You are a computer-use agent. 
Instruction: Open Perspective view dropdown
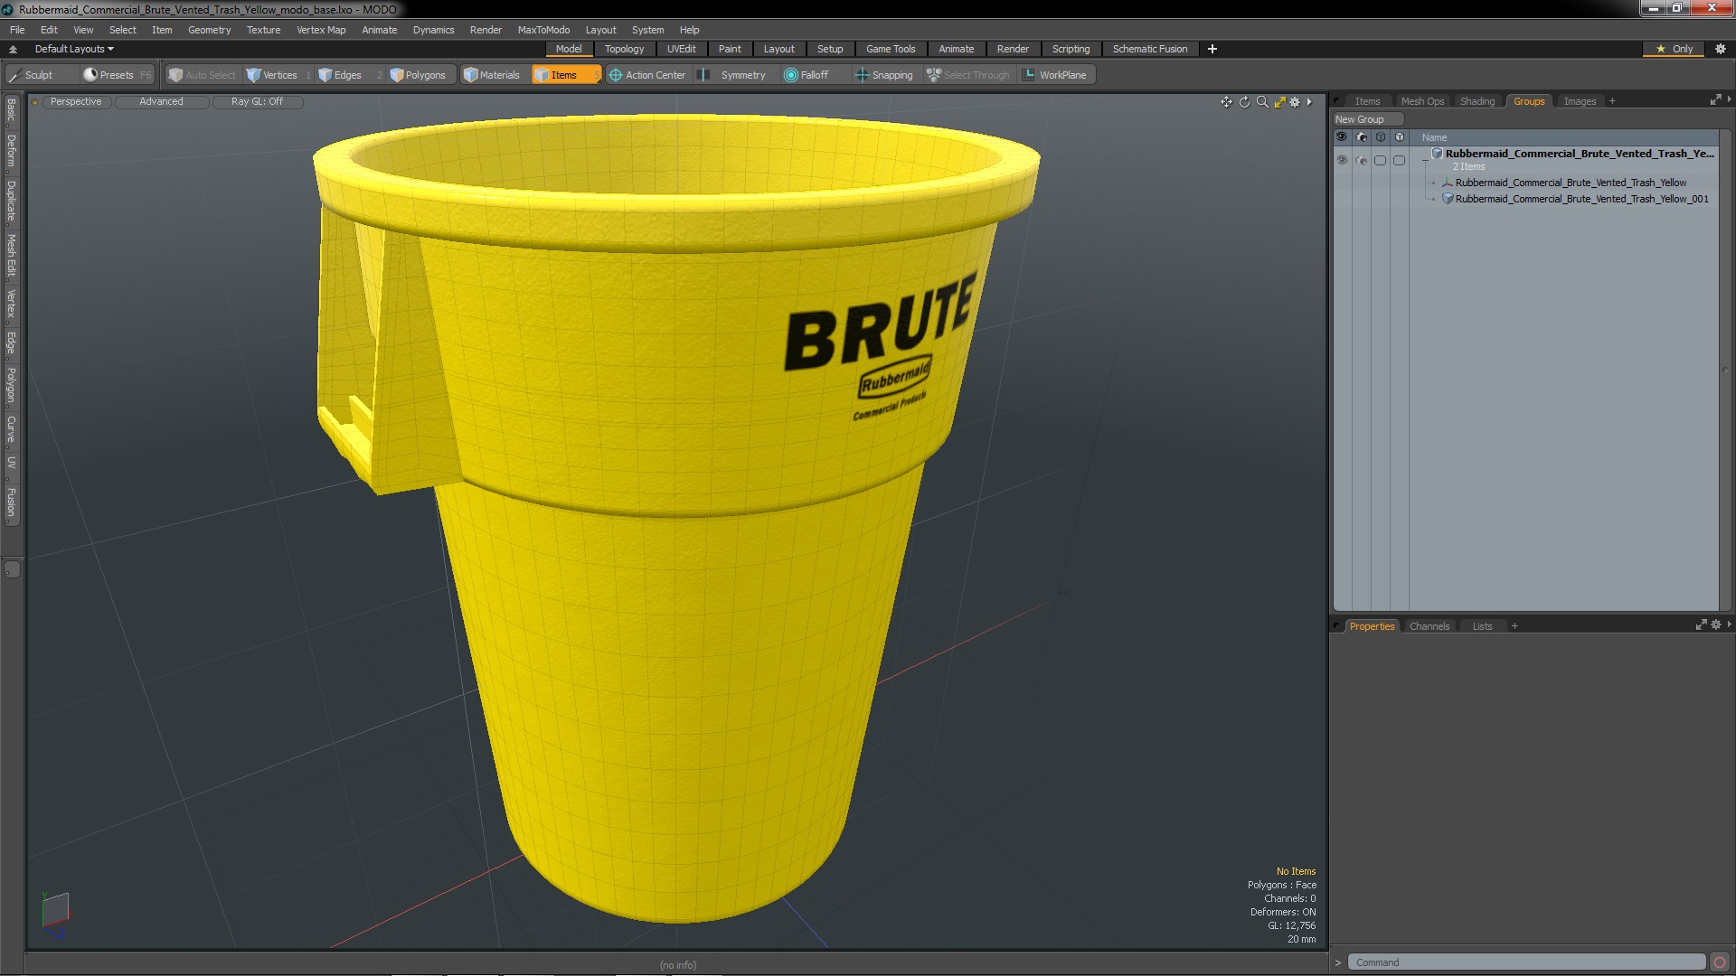tap(76, 101)
